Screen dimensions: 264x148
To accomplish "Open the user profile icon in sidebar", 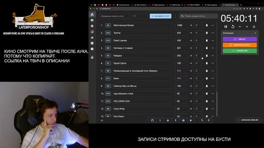I will (92, 20).
